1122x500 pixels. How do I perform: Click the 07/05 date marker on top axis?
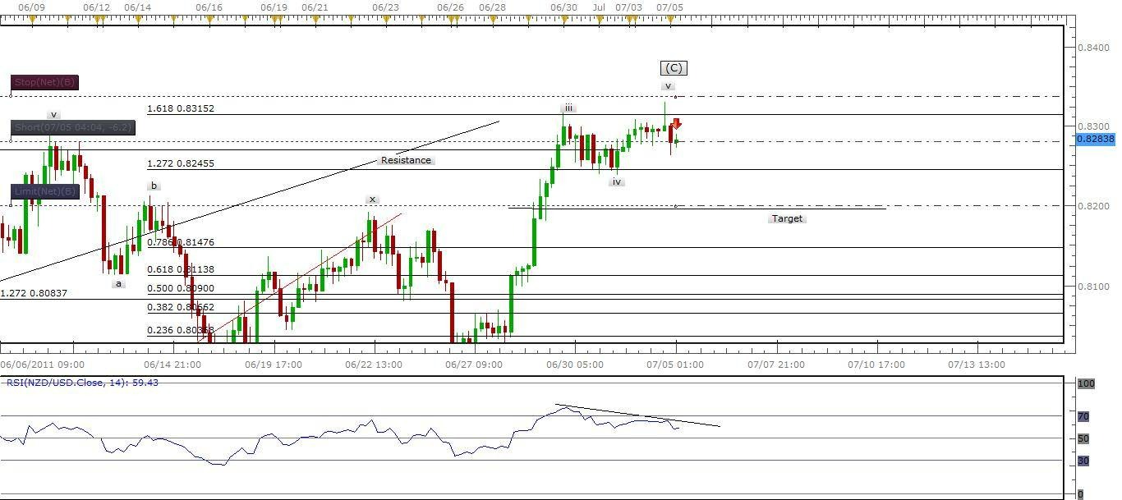670,7
